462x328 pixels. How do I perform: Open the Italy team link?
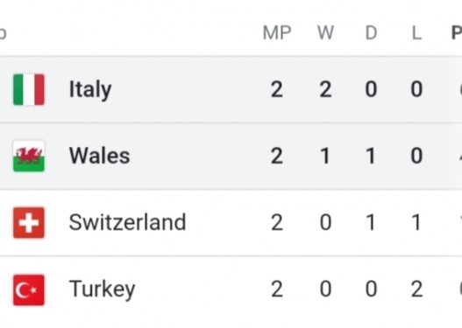90,89
